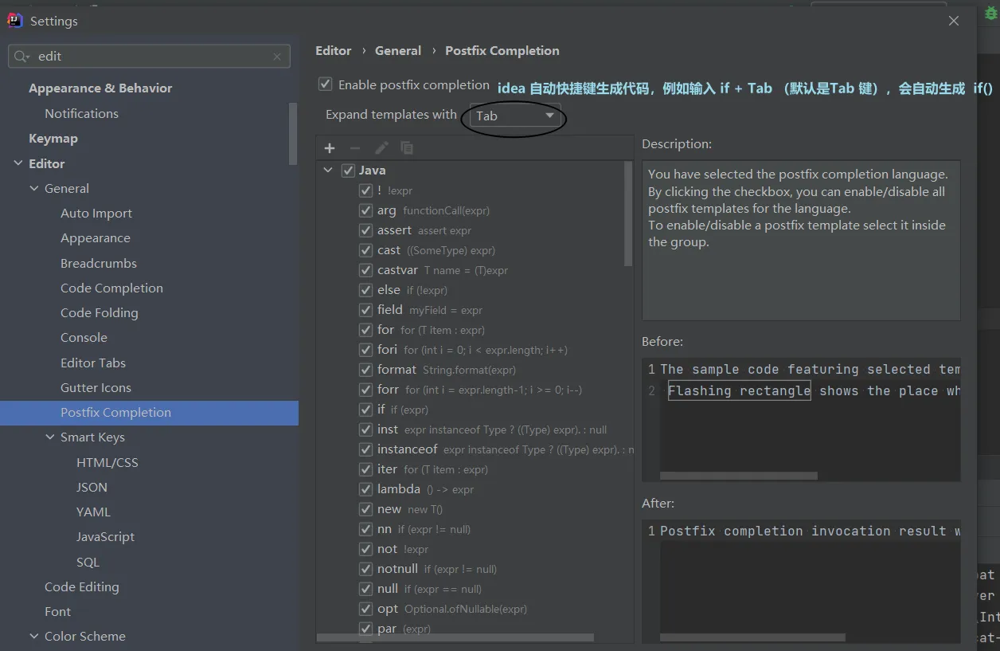Viewport: 1000px width, 651px height.
Task: Click the Before preview horizontal scrollbar
Action: [739, 476]
